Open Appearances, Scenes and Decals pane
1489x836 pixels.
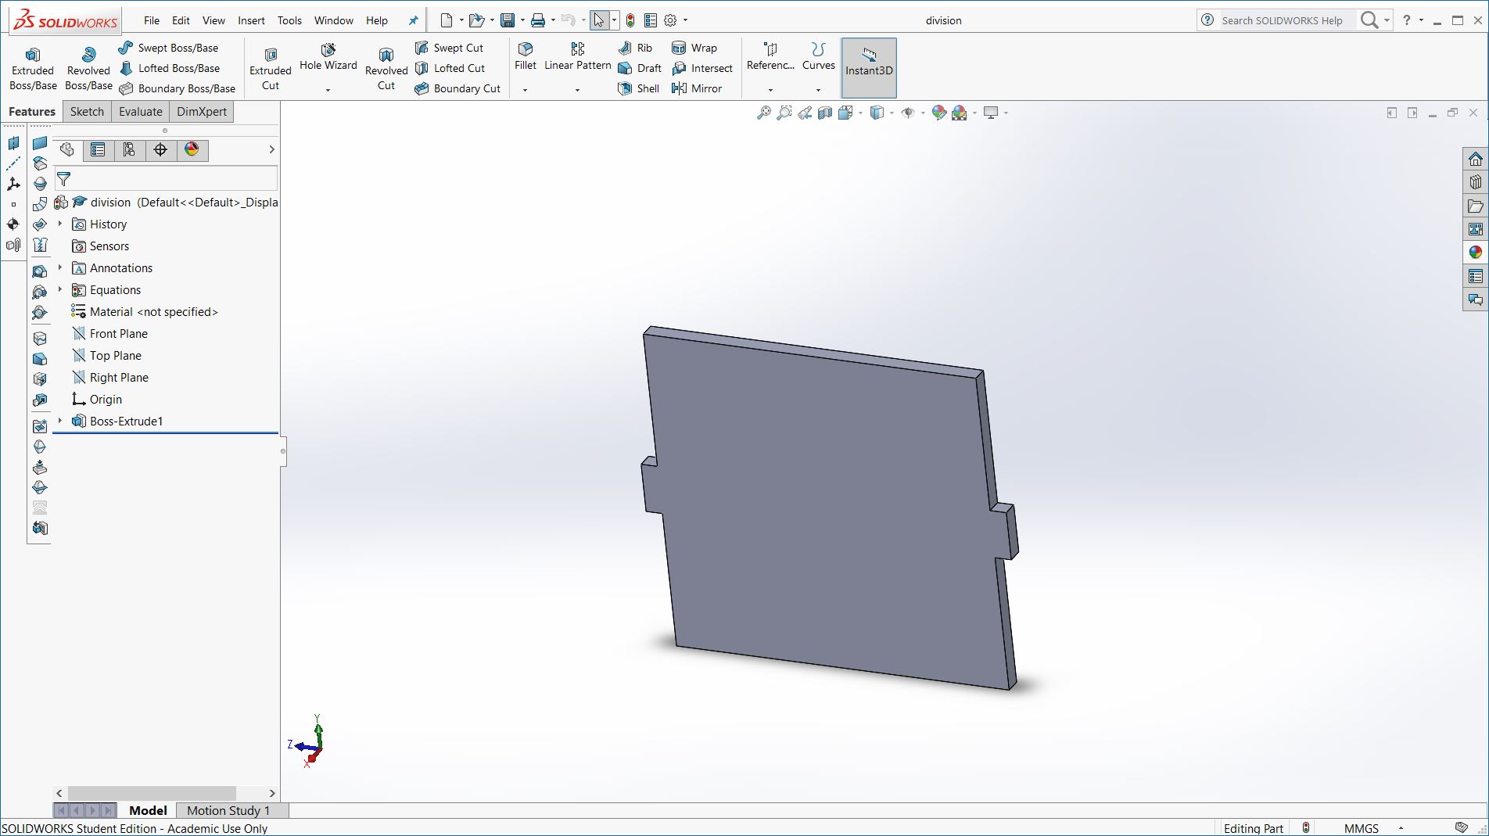point(1476,253)
